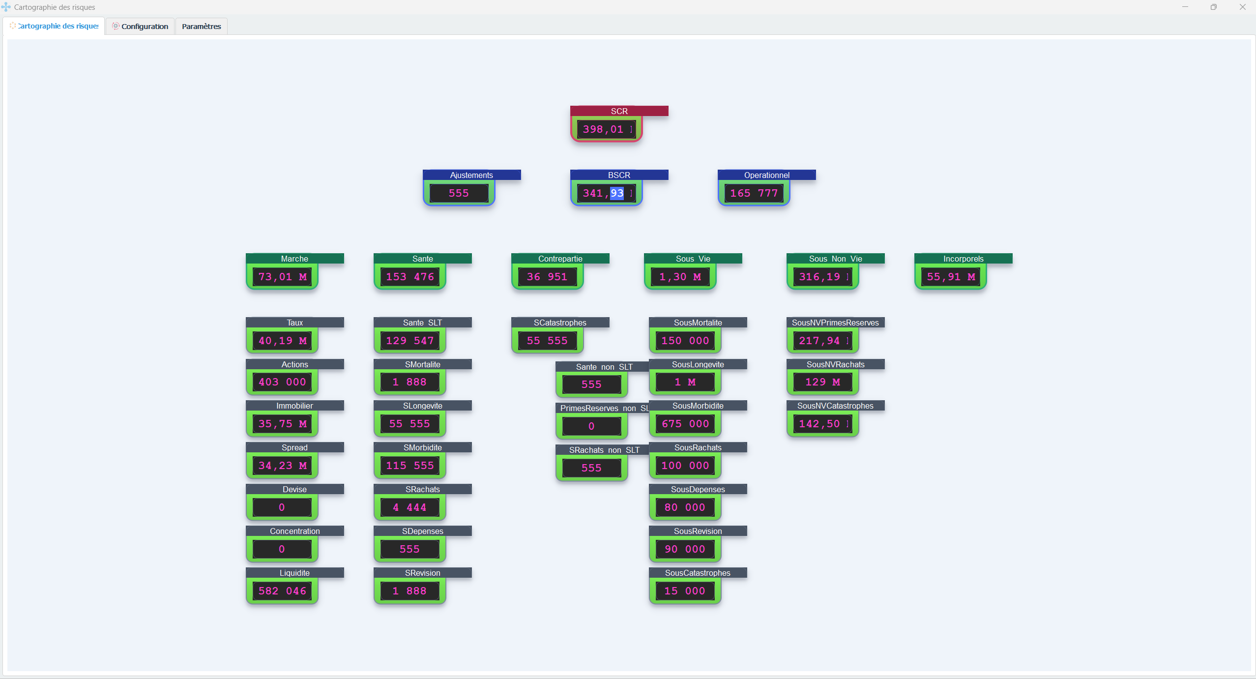Click the SousCatastrophes value 15 000
Image resolution: width=1256 pixels, height=679 pixels.
click(685, 591)
